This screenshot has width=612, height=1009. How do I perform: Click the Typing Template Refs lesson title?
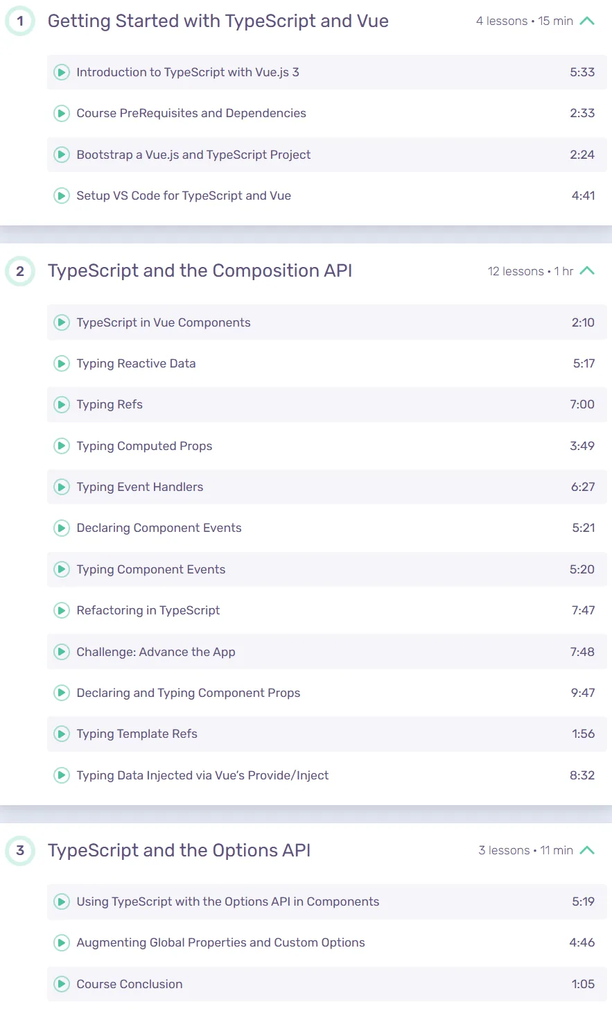tap(137, 734)
